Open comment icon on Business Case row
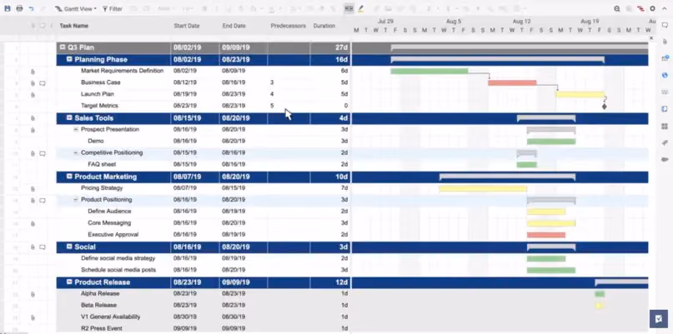673x334 pixels. point(43,83)
